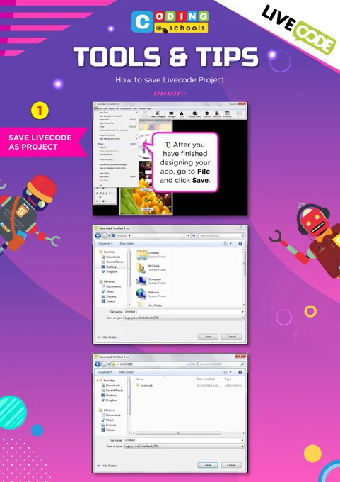
Task: Click Save button in LIVECODE folder dialog
Action: pos(208,465)
